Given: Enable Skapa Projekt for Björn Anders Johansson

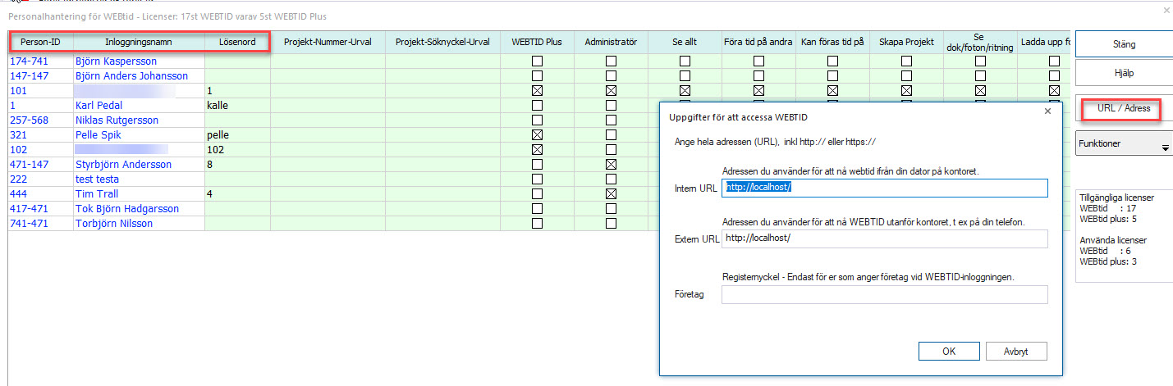Looking at the screenshot, I should click(906, 76).
